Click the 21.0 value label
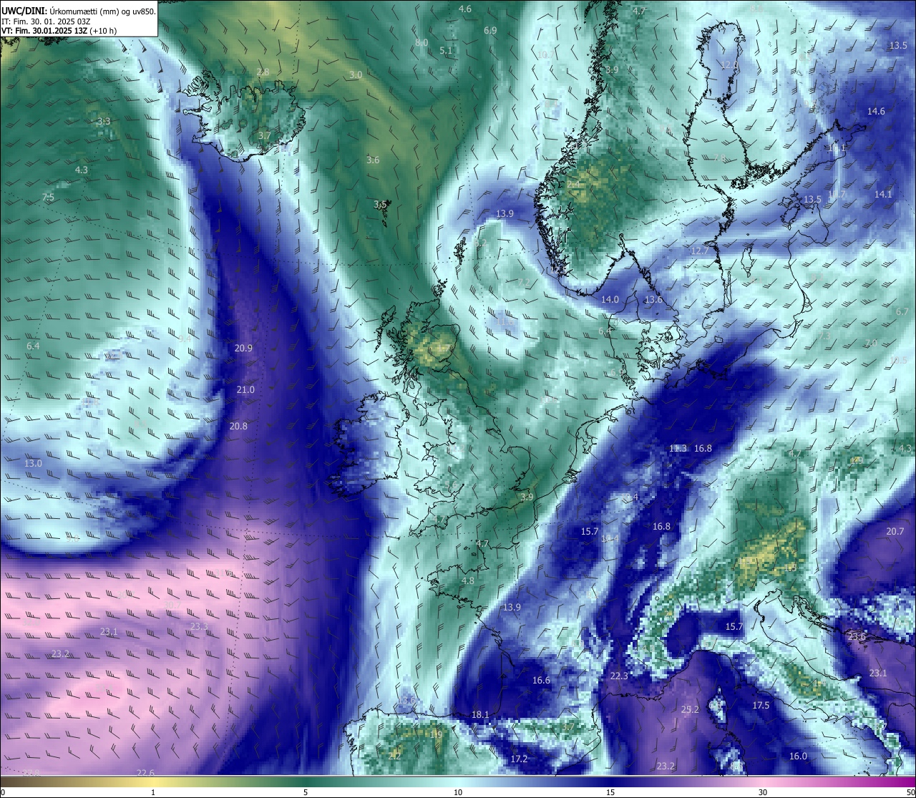Viewport: 916px width, 798px height. pos(245,390)
